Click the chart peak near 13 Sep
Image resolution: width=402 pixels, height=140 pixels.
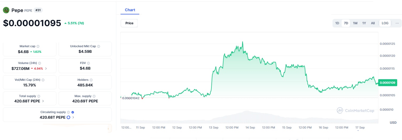coord(242,42)
